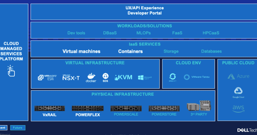Screen dimensions: 257x135
Task: Click the POWERFLEX label
Action: click(x=88, y=115)
